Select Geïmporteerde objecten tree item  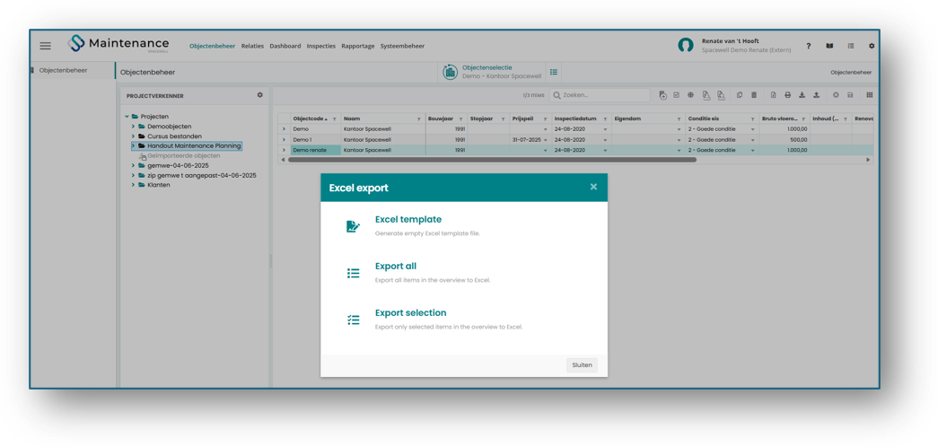click(x=184, y=155)
